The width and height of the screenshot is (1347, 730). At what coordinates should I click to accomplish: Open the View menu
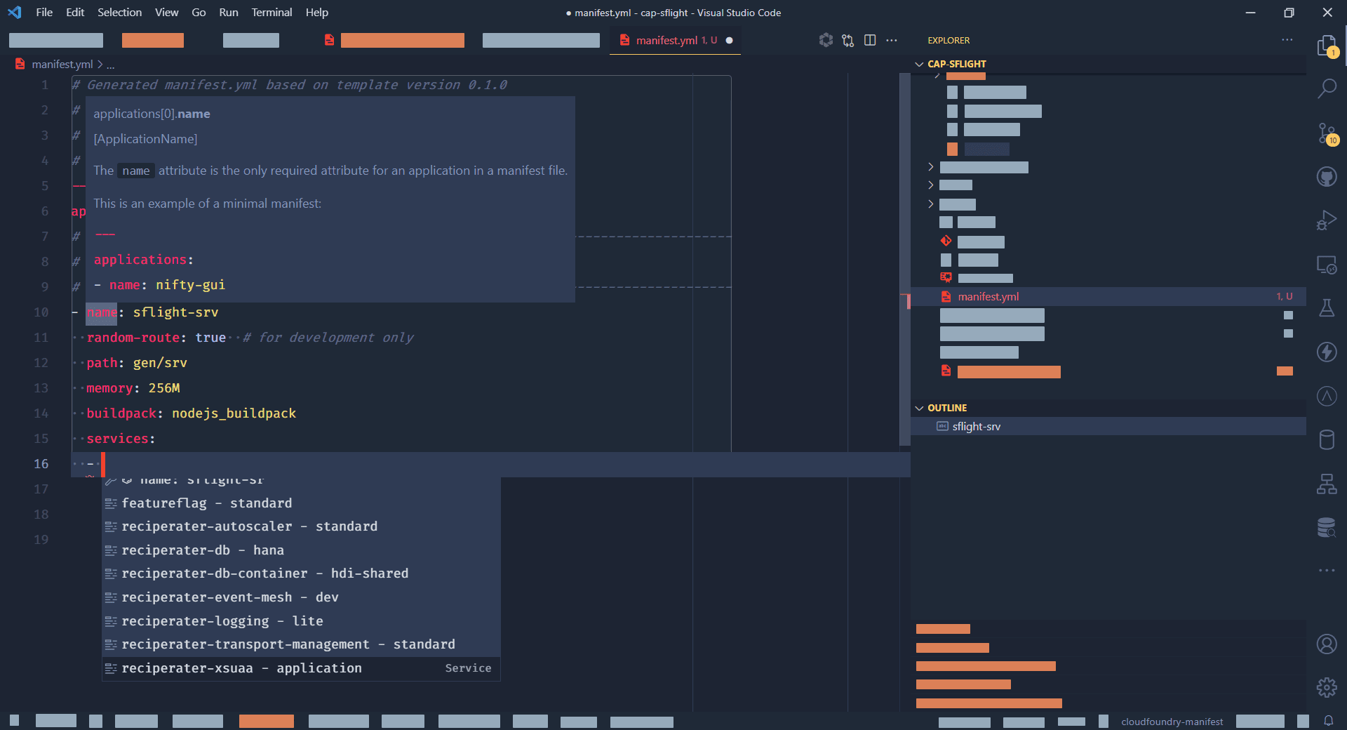(x=166, y=12)
